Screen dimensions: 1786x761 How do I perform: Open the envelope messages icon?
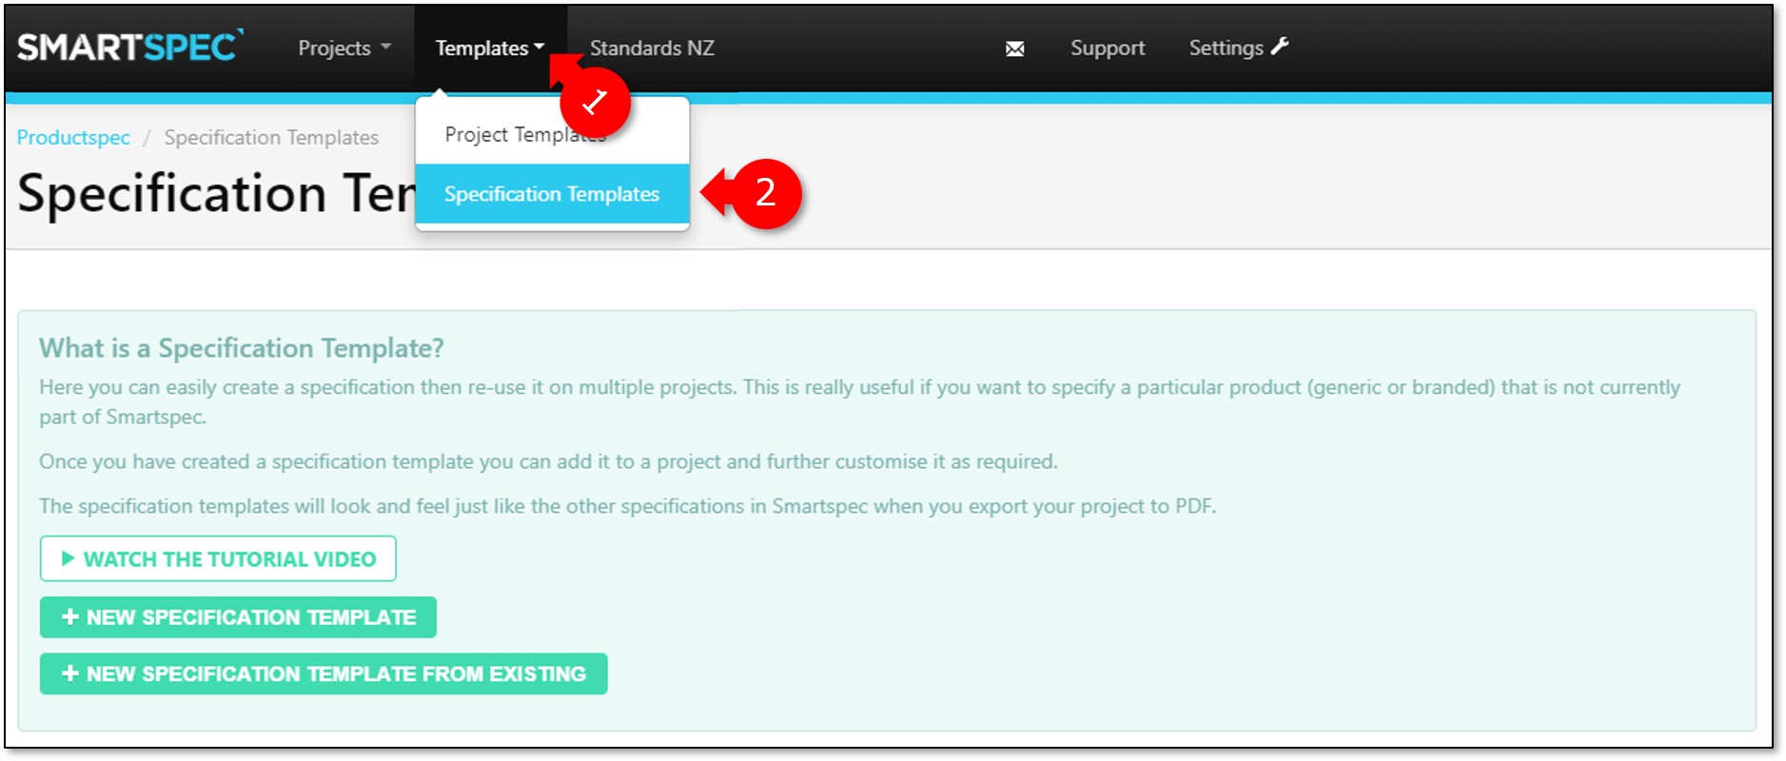tap(1014, 49)
